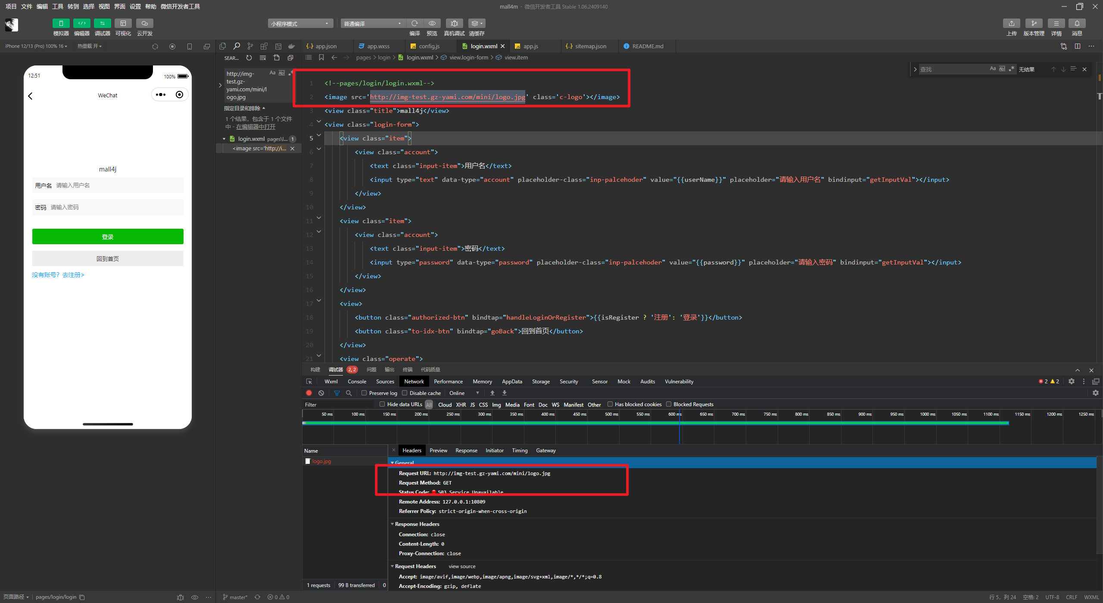
Task: Click the XHR filter type button
Action: 461,404
